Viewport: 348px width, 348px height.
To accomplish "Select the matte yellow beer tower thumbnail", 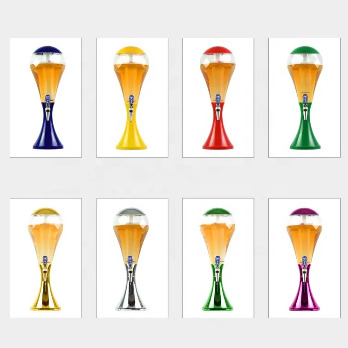I will tap(132, 98).
